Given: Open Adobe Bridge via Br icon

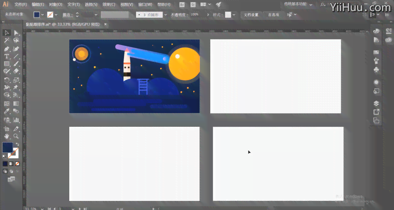Looking at the screenshot, I should [182, 5].
